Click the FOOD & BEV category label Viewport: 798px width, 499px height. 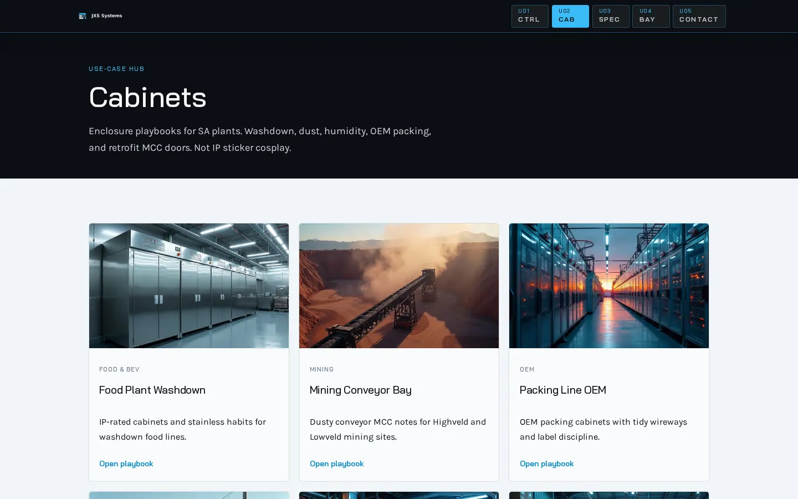(119, 369)
